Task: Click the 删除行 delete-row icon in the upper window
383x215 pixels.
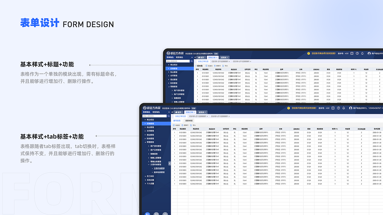Action: 215,66
